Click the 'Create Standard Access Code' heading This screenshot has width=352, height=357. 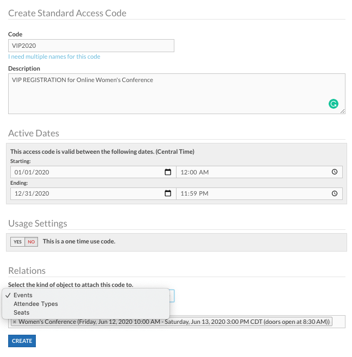point(67,13)
